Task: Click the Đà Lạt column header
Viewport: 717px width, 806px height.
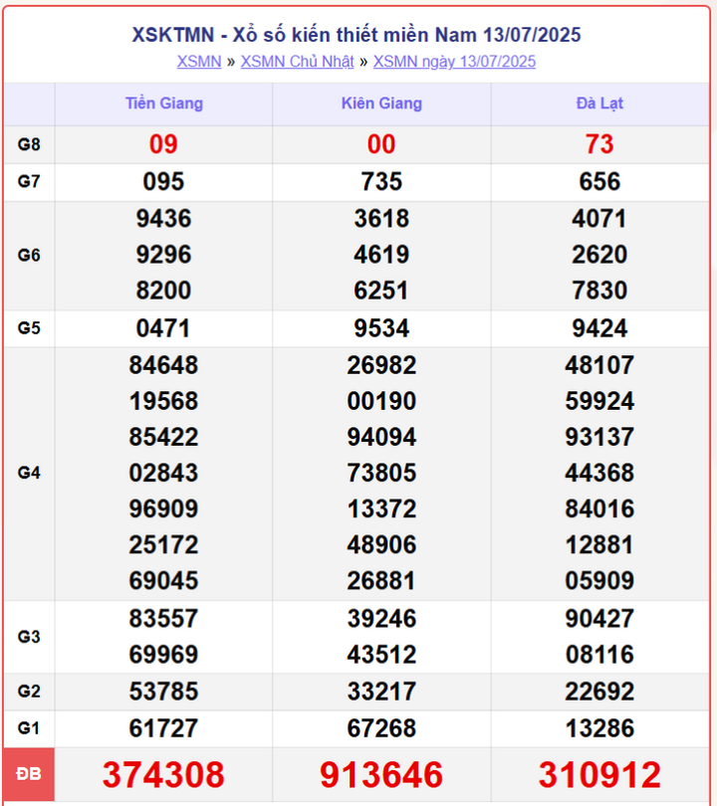Action: click(x=599, y=103)
